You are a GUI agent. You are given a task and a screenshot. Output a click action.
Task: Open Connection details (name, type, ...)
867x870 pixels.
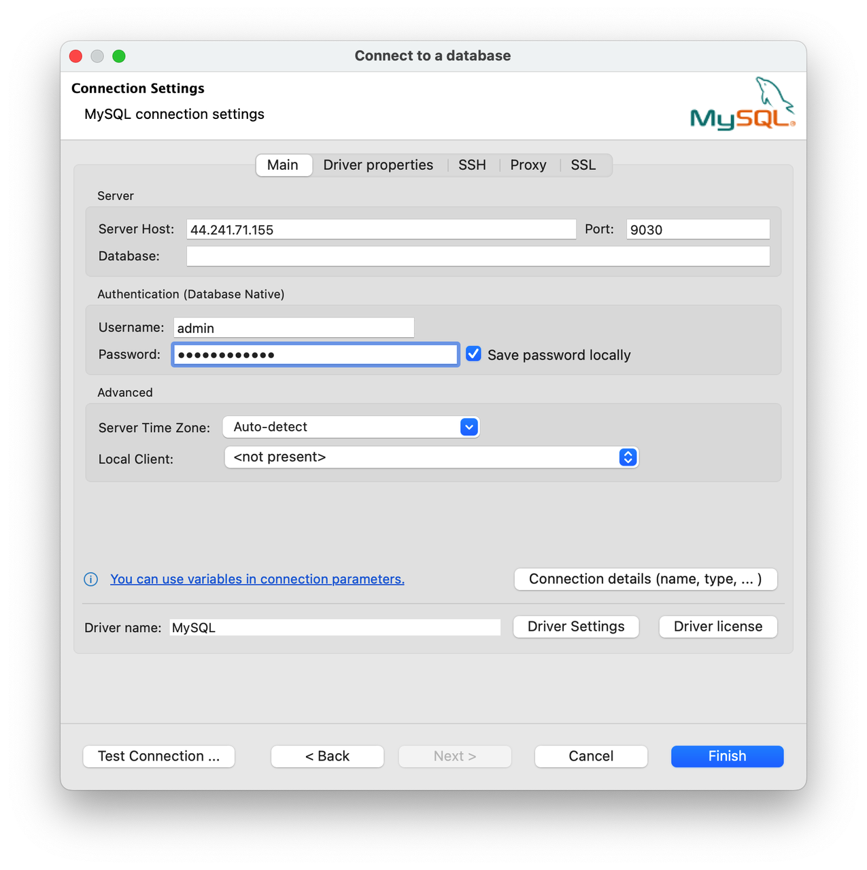click(x=645, y=579)
